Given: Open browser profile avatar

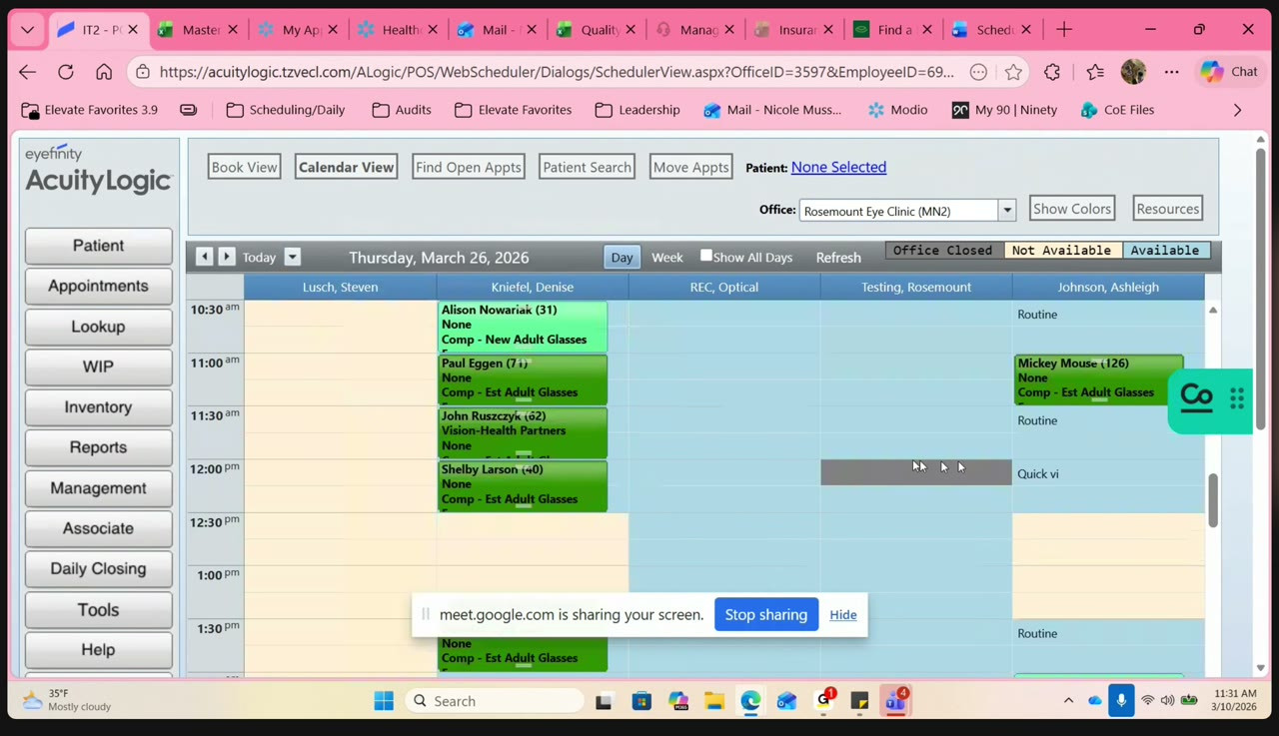Looking at the screenshot, I should coord(1133,72).
